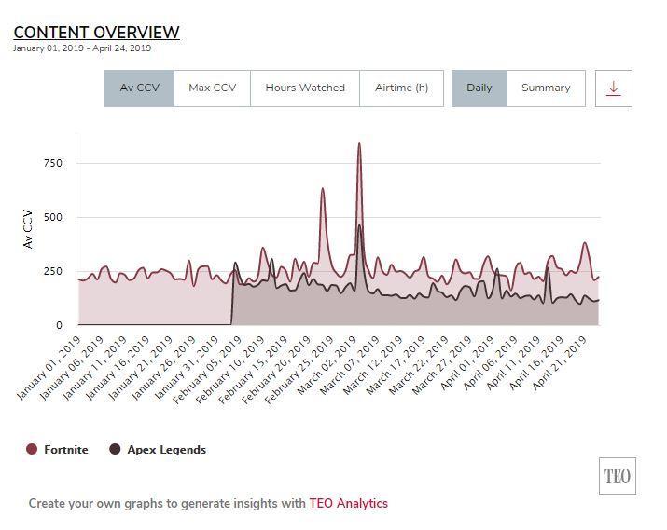Viewport: 667px width, 530px height.
Task: Switch to the Summary view
Action: [546, 88]
